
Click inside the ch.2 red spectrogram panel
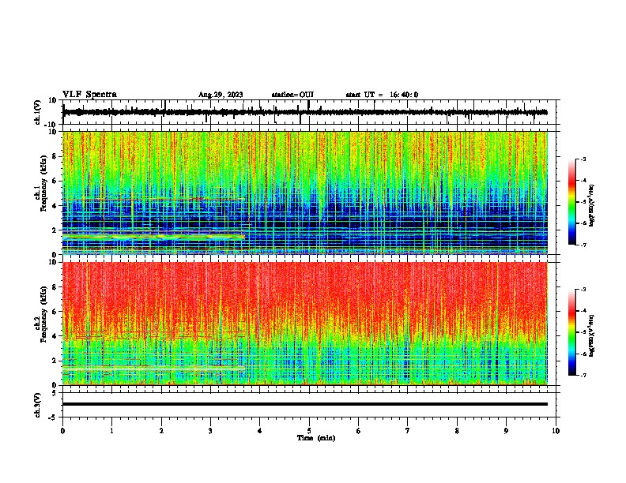pyautogui.click(x=305, y=324)
